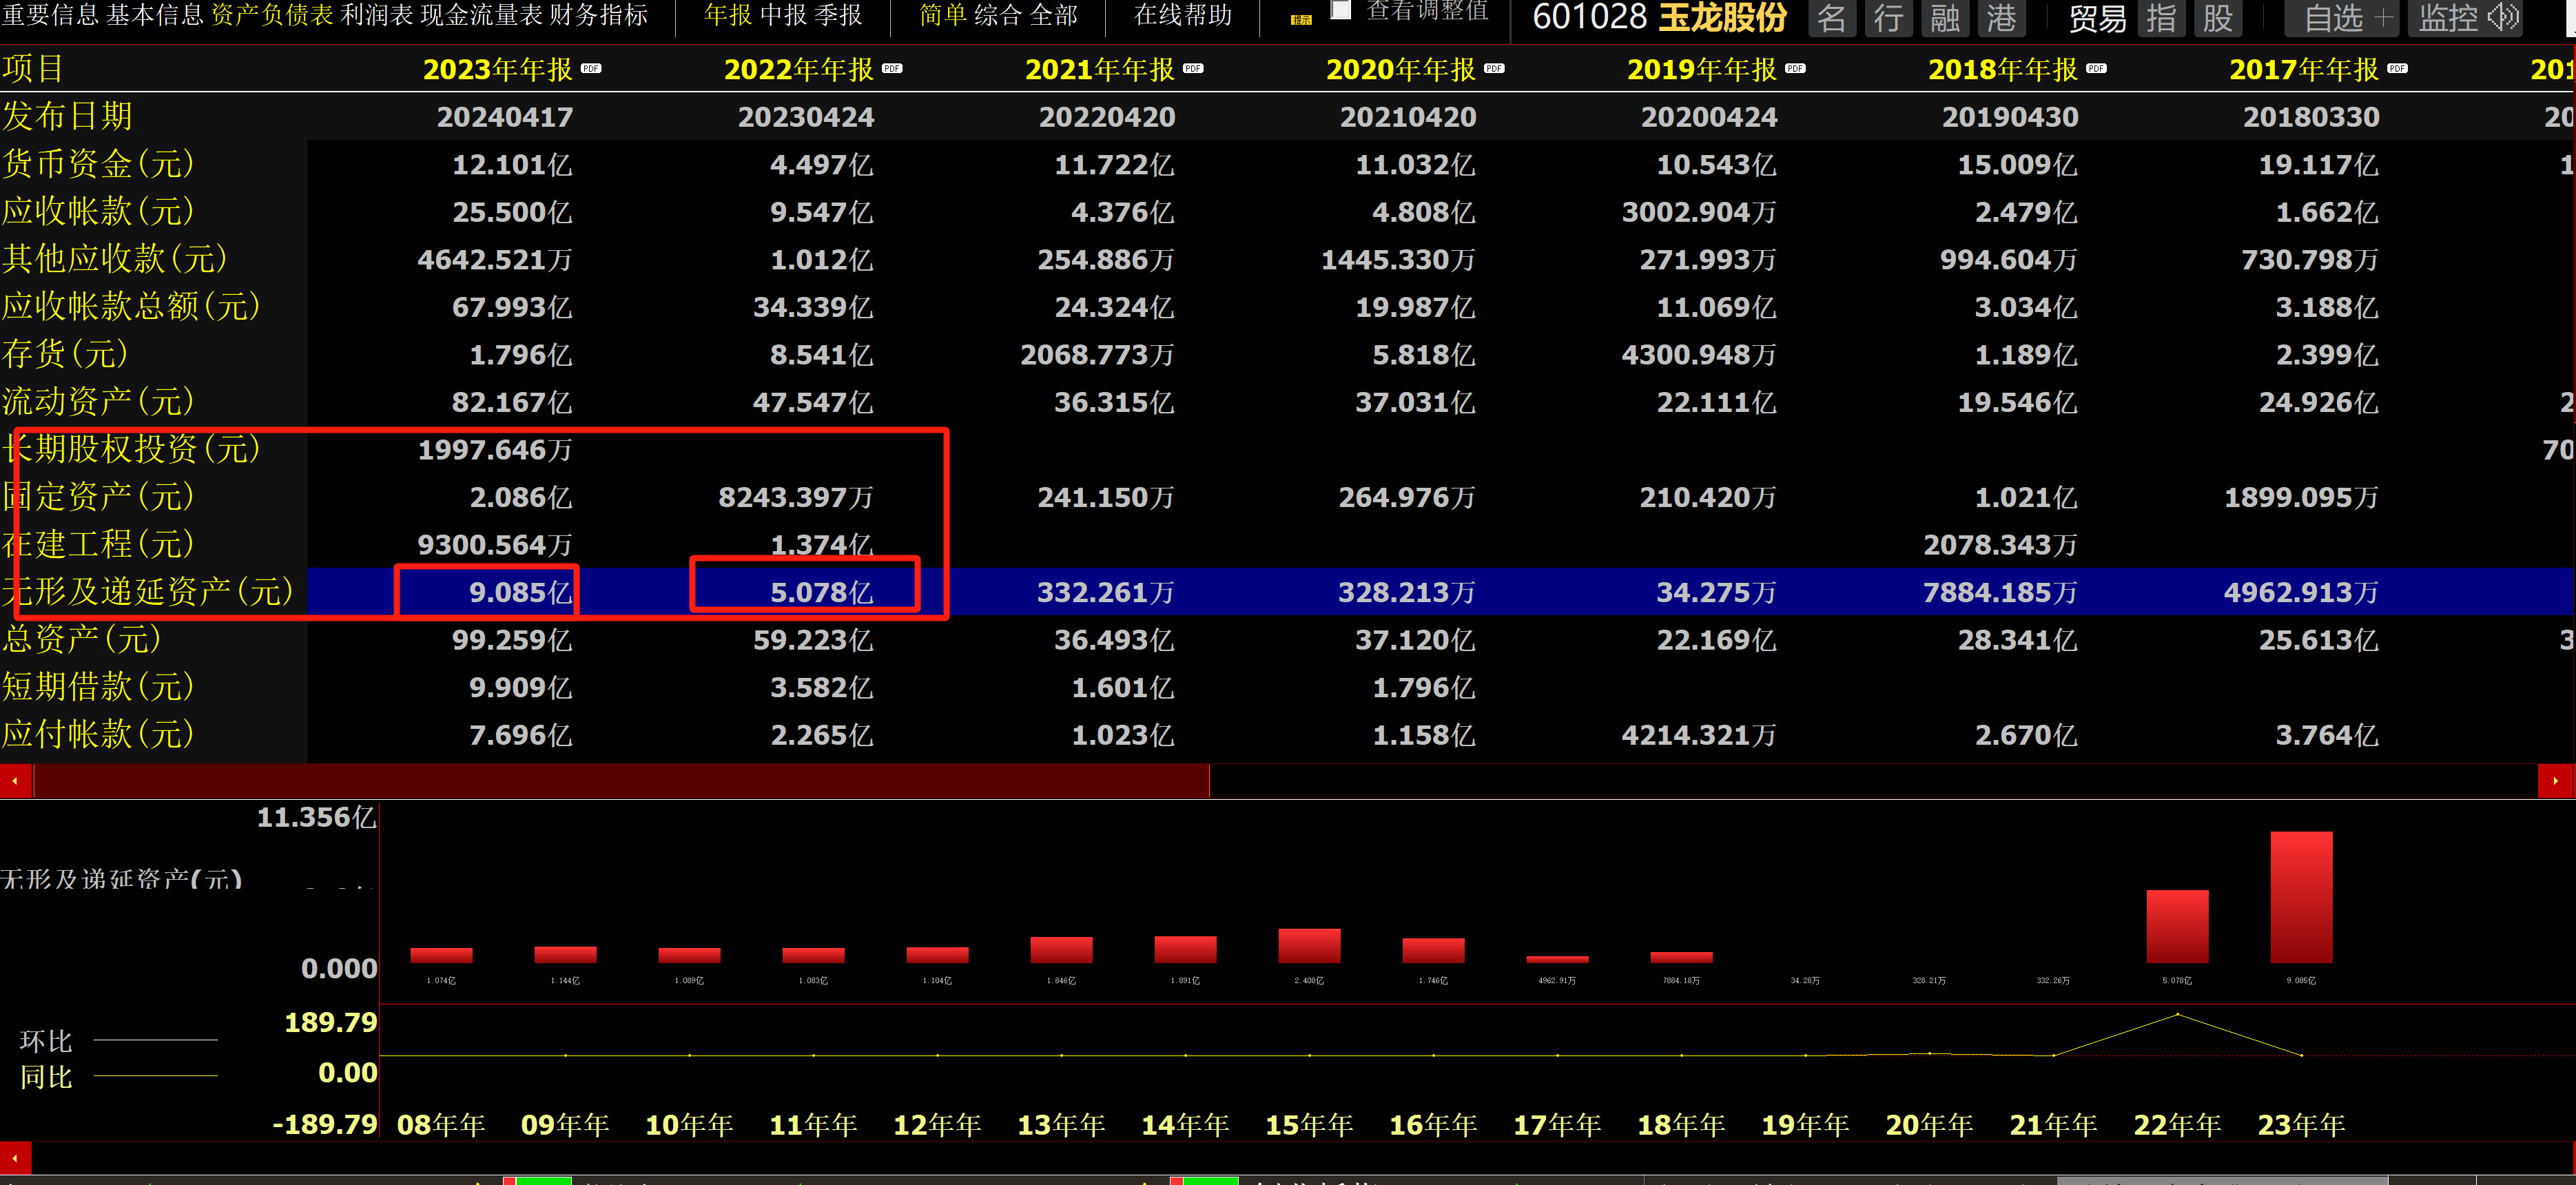The image size is (2576, 1185).
Task: Enable the 查看调整值 checkbox
Action: click(1341, 11)
